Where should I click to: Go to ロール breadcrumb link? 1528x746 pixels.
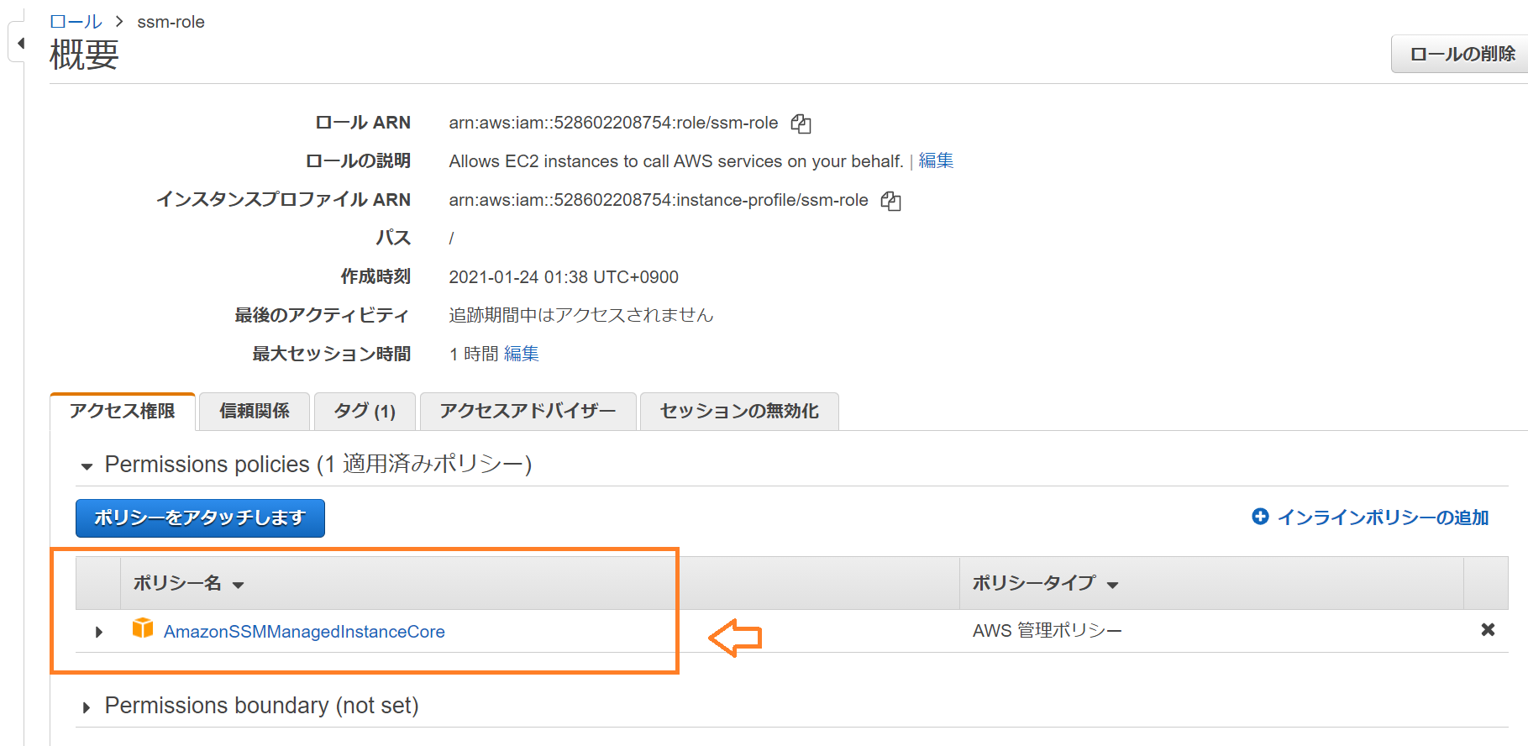tap(76, 22)
